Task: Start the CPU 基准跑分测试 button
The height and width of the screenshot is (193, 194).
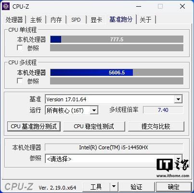Action: click(34, 126)
